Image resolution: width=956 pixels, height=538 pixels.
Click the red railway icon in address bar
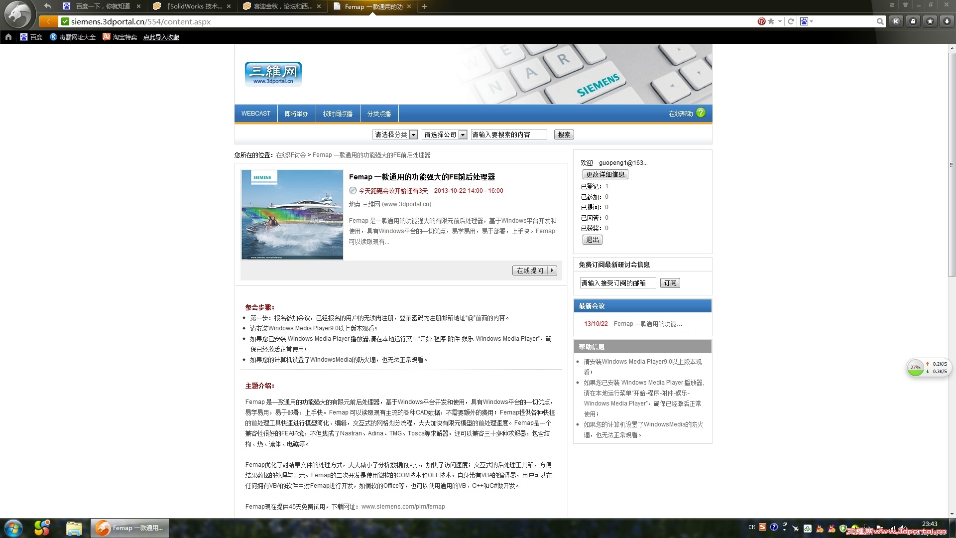pos(761,21)
